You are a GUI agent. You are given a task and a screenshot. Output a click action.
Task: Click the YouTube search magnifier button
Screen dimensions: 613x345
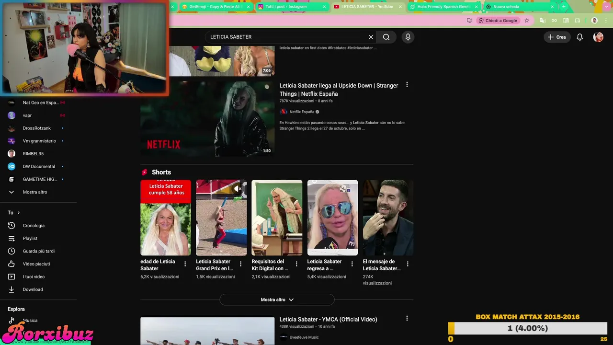(386, 37)
